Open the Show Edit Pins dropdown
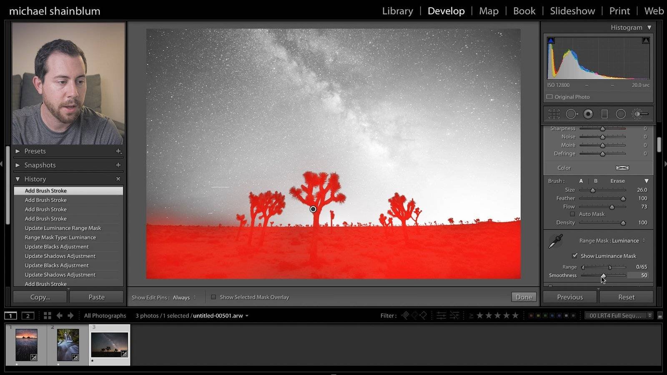The width and height of the screenshot is (667, 375). [x=184, y=297]
